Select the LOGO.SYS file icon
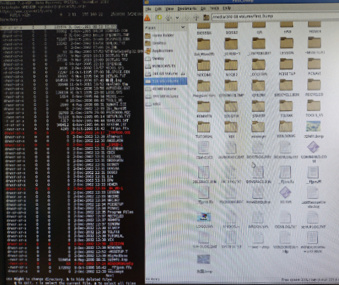Viewport: 339px width, 285px height. click(x=204, y=217)
